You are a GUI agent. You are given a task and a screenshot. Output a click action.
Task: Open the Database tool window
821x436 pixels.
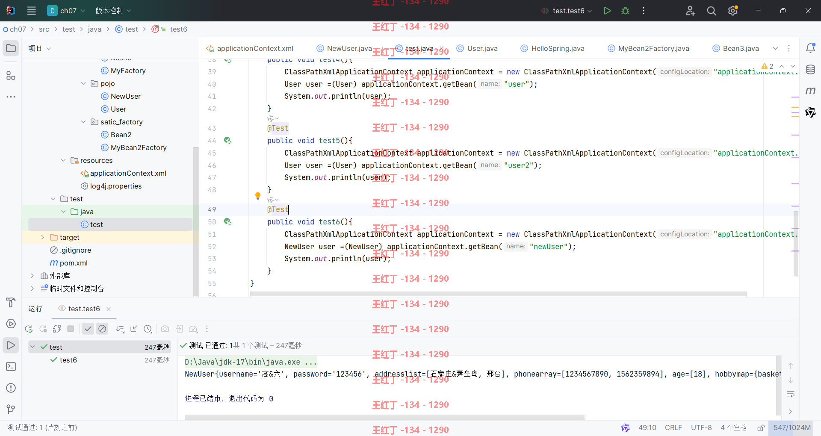pos(810,70)
